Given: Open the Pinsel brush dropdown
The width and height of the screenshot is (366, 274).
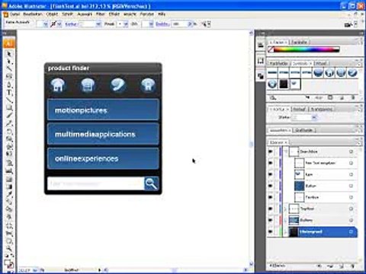Looking at the screenshot, I should [x=126, y=24].
